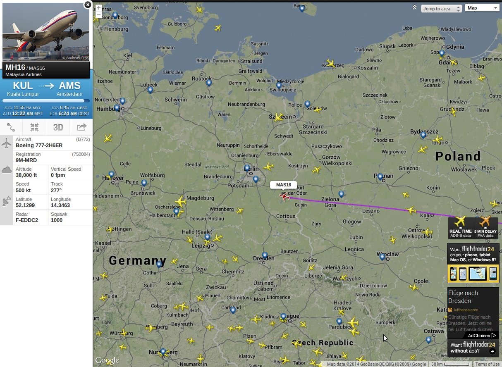Open the Map type dropdown

(483, 8)
